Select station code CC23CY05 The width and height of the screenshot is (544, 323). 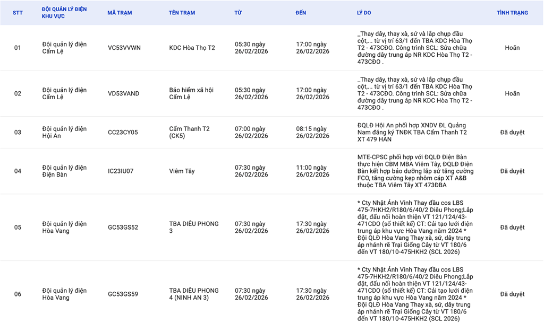122,132
